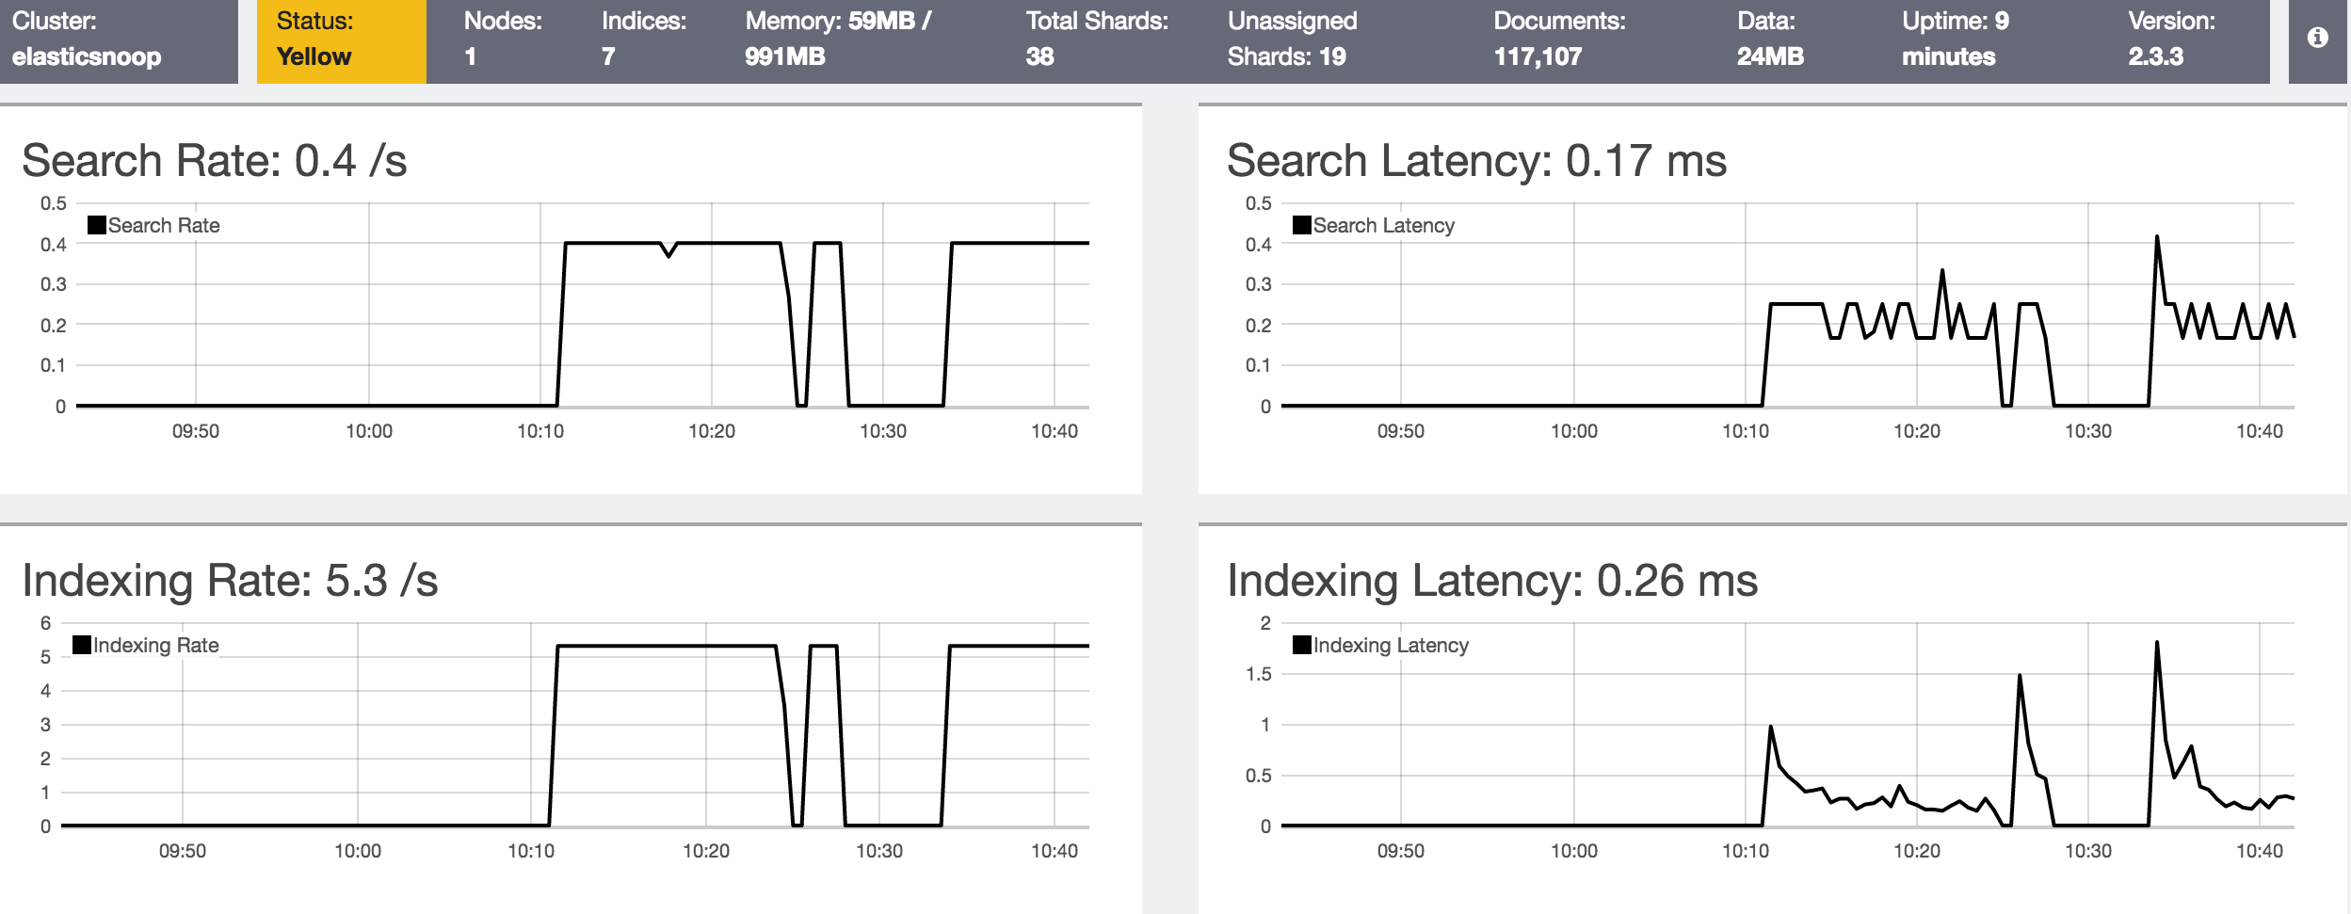Click the Search Latency legend swatch
2351x914 pixels.
[1302, 224]
